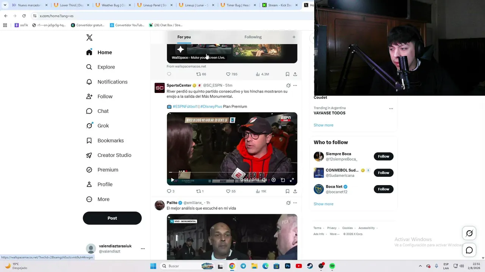
Task: Open Palito's profile avatar
Action: (x=160, y=205)
